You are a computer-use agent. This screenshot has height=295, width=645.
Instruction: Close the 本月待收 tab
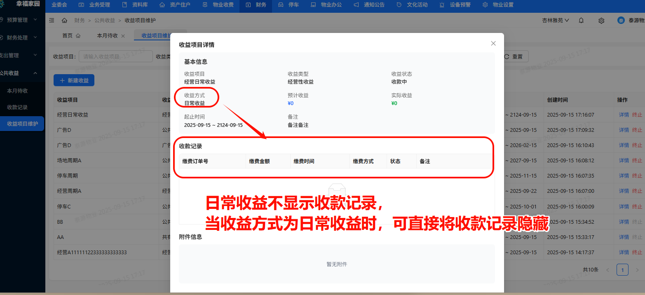pos(123,36)
